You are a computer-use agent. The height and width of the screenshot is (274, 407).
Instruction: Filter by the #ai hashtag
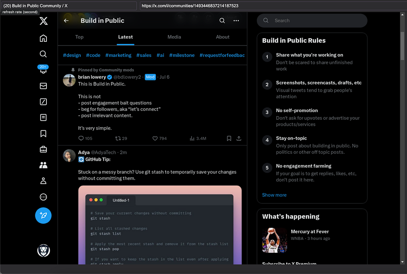[160, 55]
